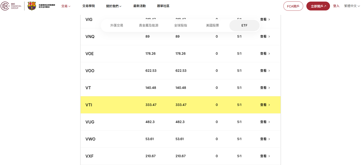
Task: Switch to the 外匯交易 tab
Action: 117,25
